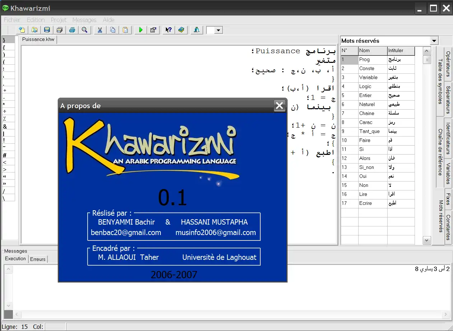Click the N° column header
This screenshot has width=453, height=331.
349,51
